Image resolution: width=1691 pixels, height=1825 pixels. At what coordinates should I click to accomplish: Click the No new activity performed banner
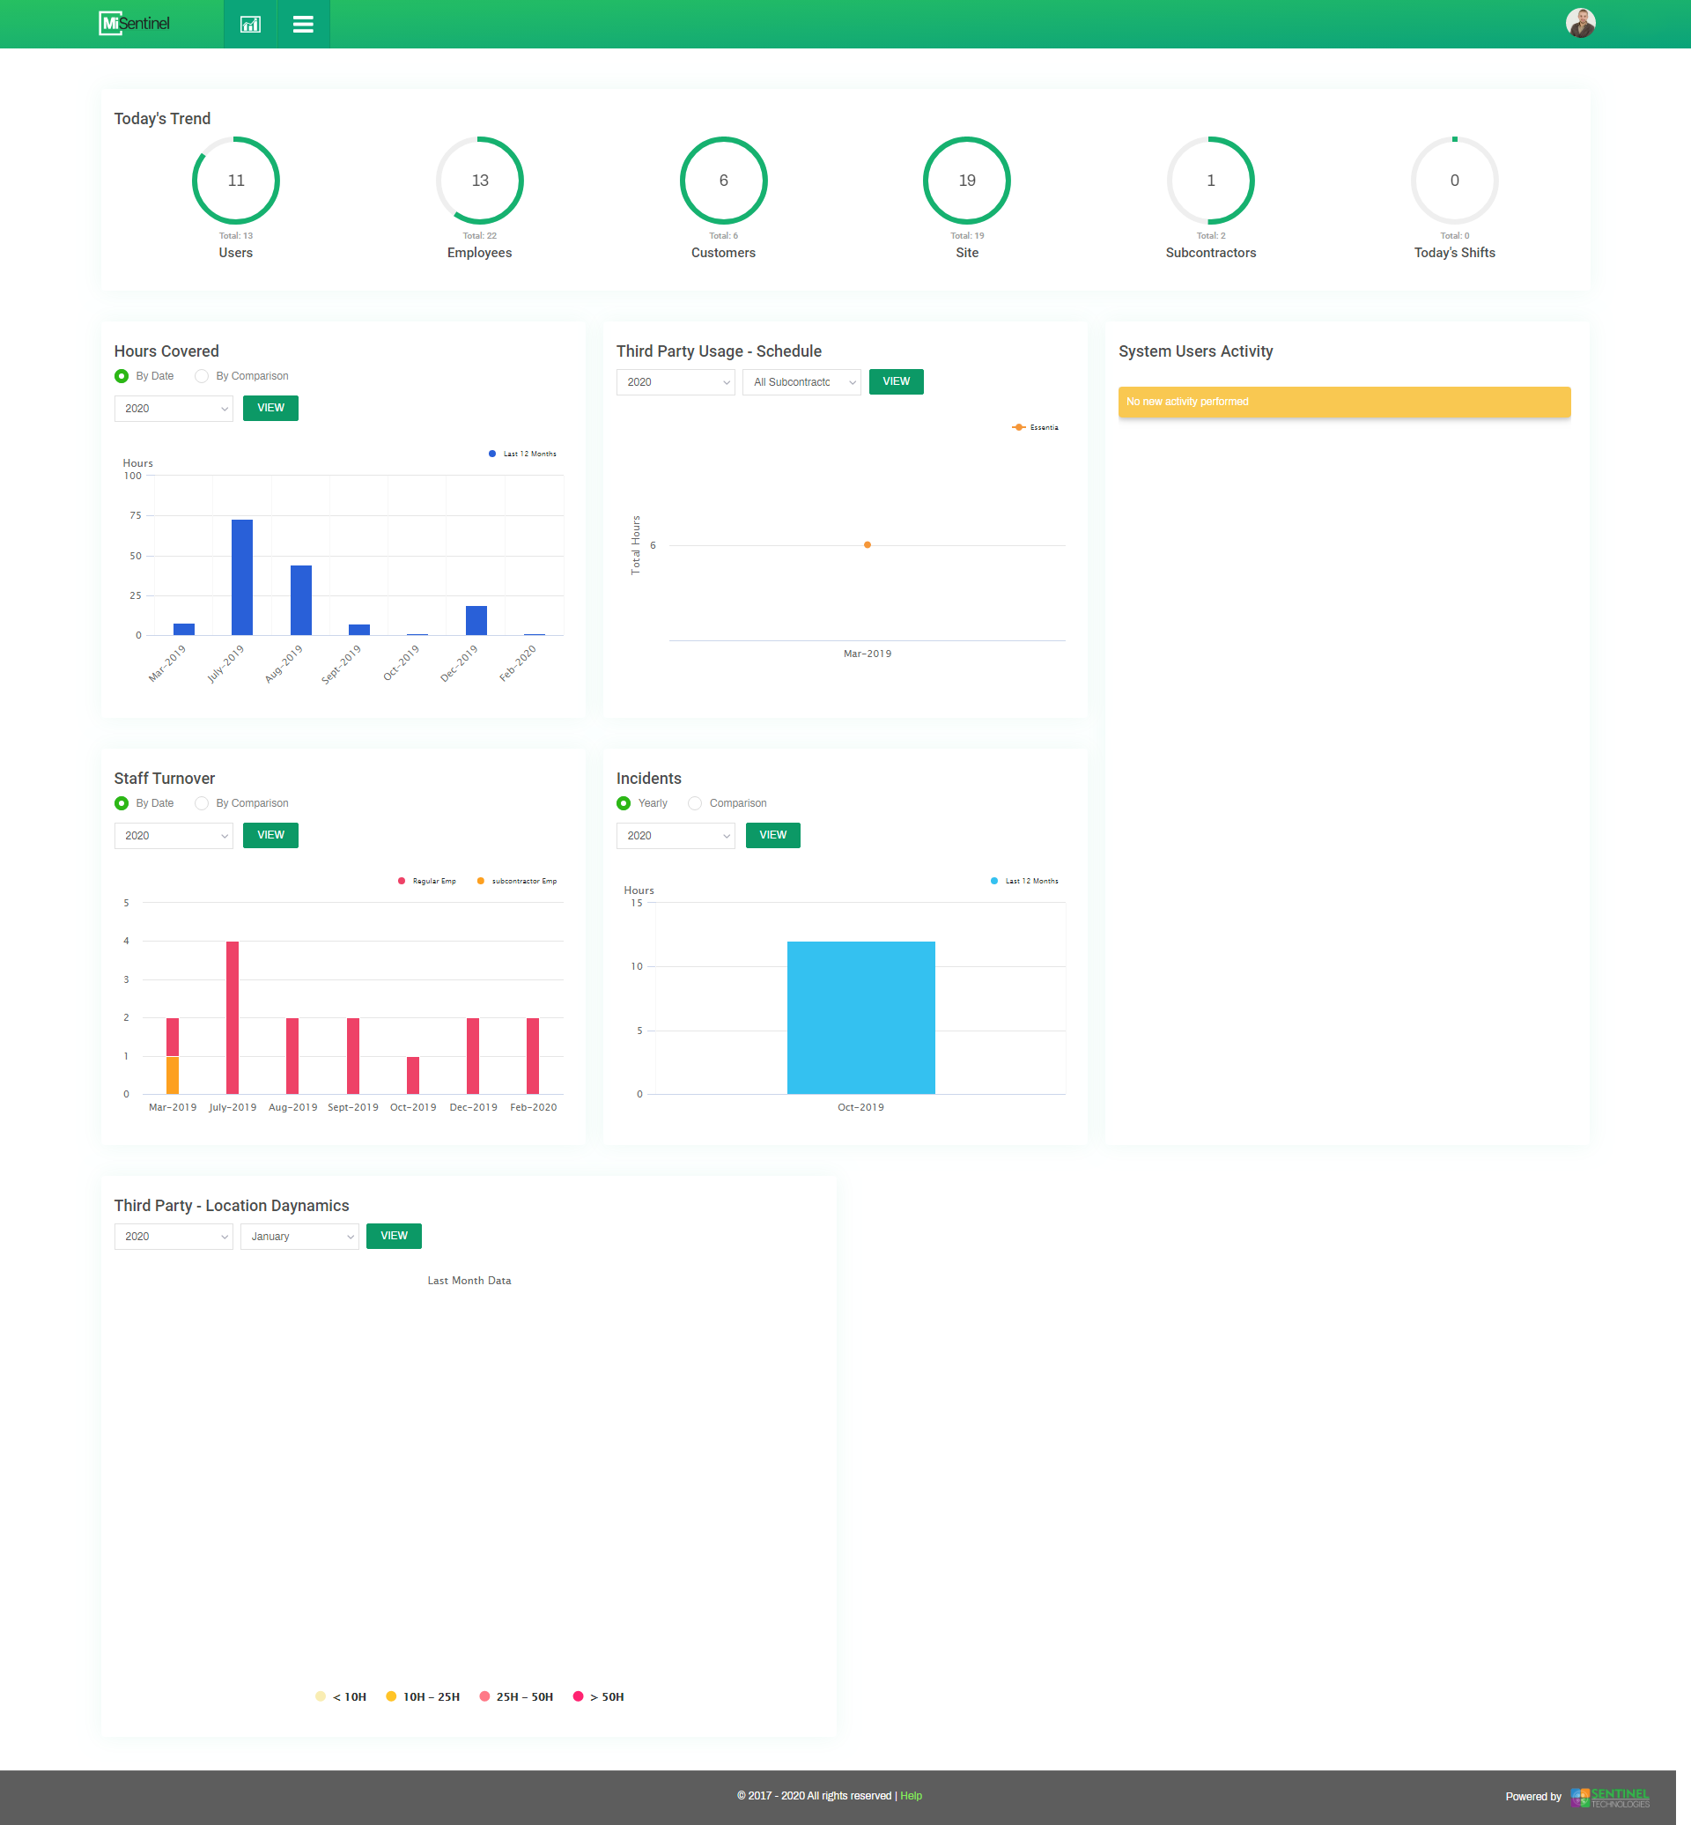click(x=1344, y=402)
